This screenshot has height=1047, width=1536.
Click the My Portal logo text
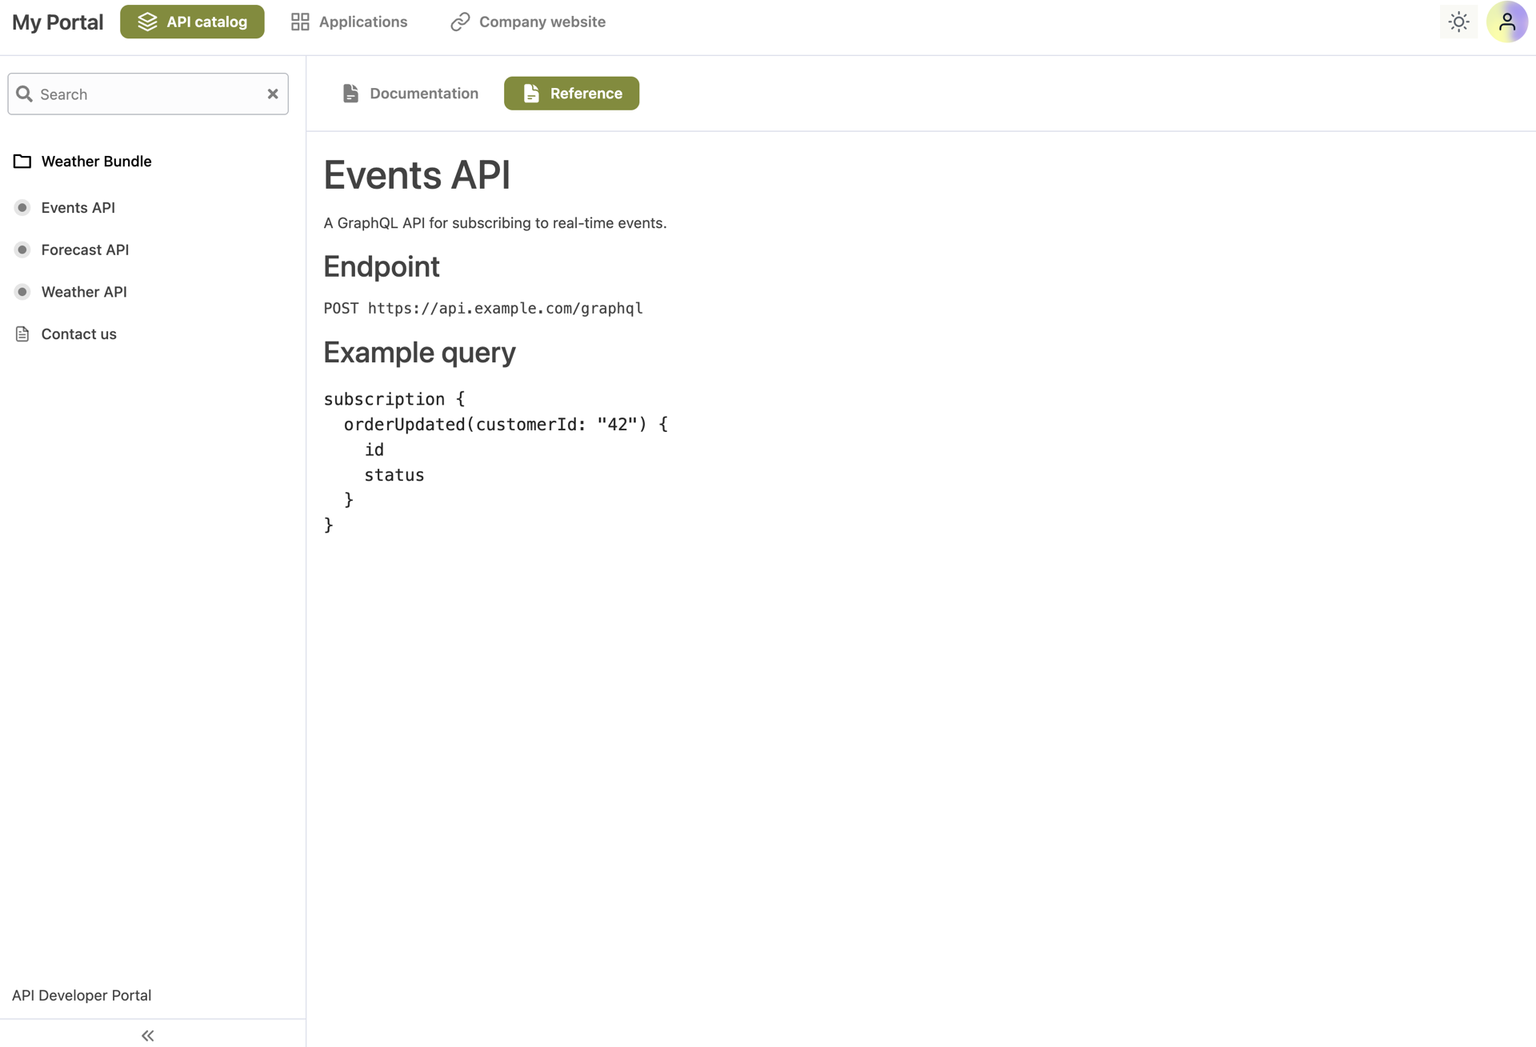click(58, 22)
